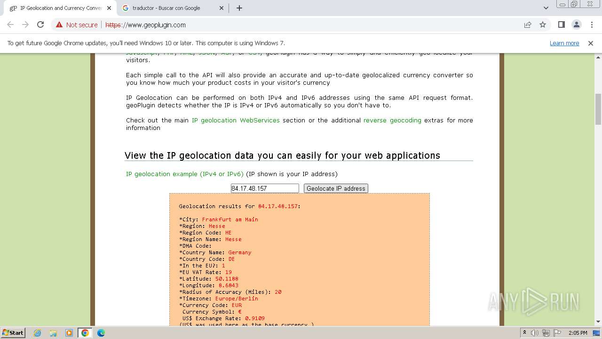Select Chrome icon in taskbar
This screenshot has height=339, width=602.
point(85,333)
